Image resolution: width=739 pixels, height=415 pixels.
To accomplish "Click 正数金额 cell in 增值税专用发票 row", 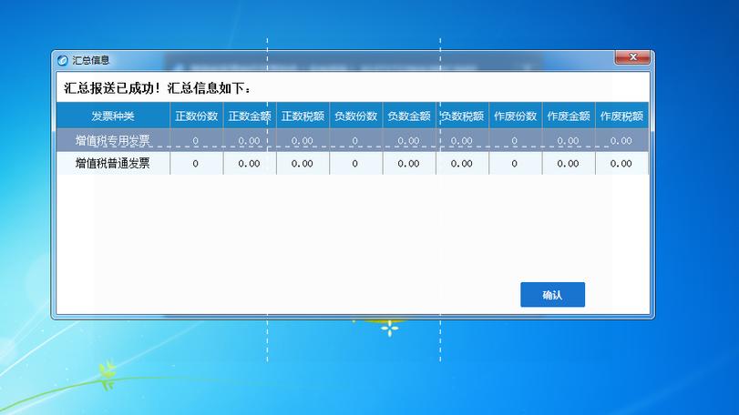I will click(250, 140).
